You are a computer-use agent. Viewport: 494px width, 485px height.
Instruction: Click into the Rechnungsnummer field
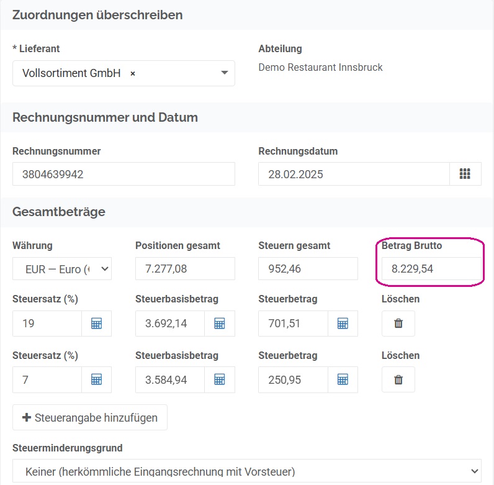click(123, 174)
